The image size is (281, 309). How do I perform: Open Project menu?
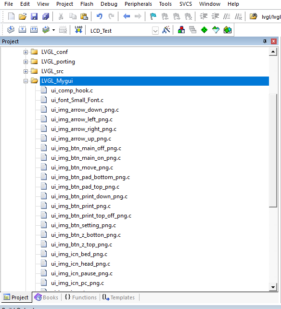pyautogui.click(x=64, y=4)
